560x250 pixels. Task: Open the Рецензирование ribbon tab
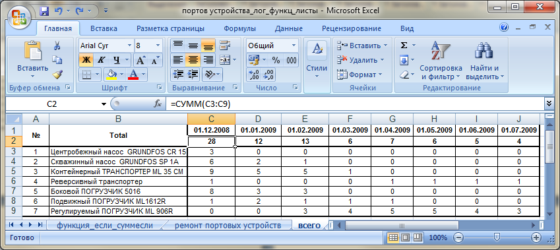(x=352, y=28)
